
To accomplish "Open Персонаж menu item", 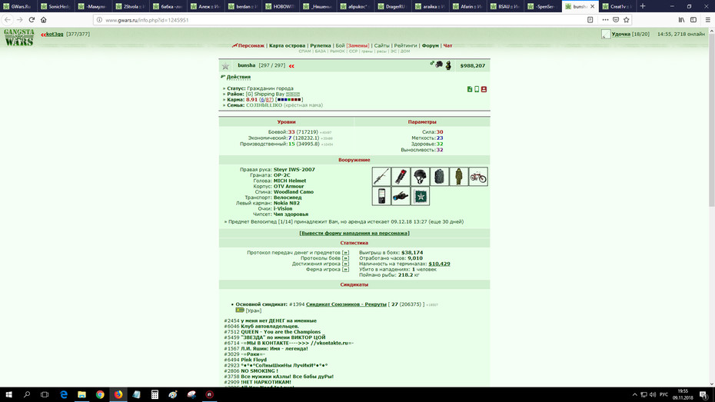I will point(251,45).
